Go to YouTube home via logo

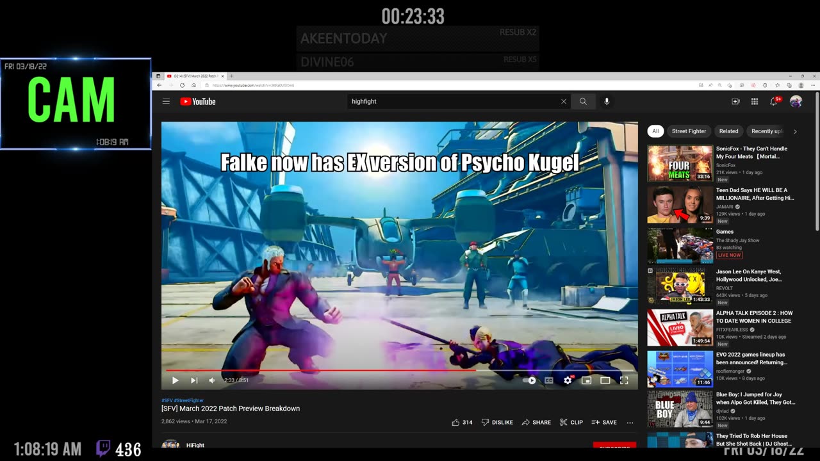[197, 101]
